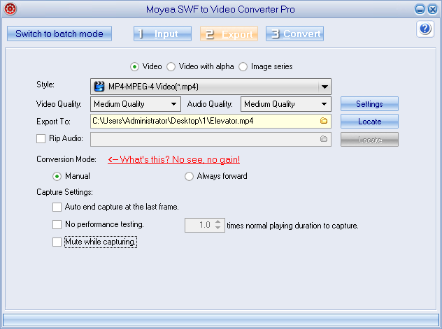Go to the 1 Input step

coord(162,34)
